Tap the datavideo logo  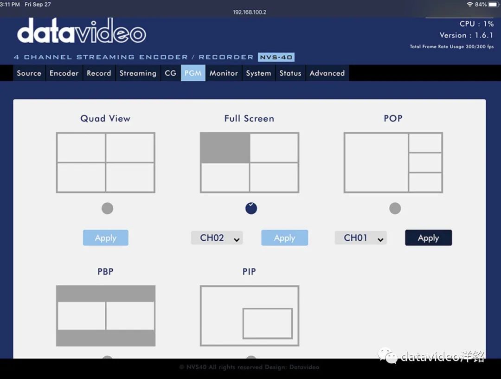coord(82,33)
